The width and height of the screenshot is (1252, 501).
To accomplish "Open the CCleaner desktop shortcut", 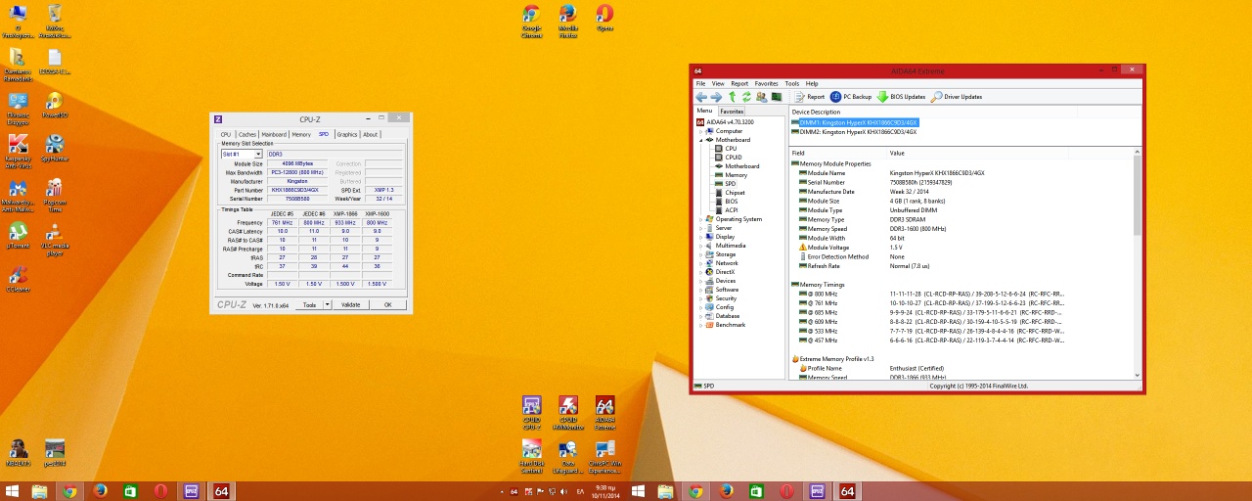I will coord(18,280).
